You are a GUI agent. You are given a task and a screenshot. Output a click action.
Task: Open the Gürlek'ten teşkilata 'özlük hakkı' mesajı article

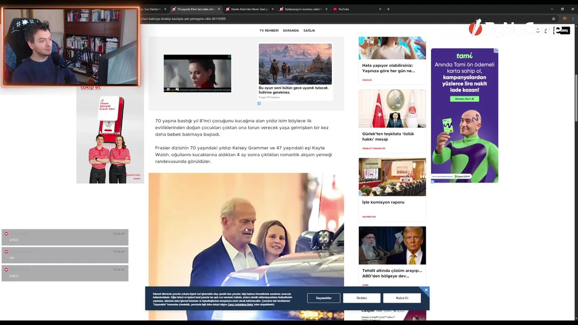pos(388,136)
